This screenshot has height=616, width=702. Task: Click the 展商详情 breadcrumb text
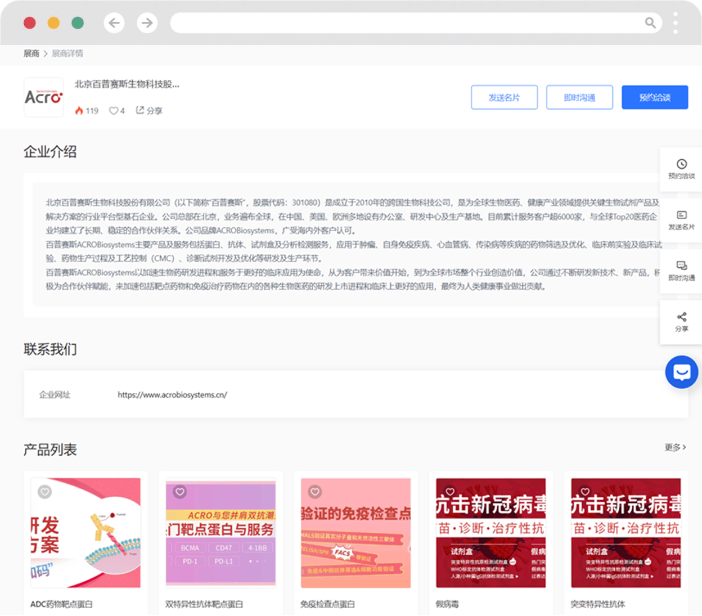pos(67,53)
